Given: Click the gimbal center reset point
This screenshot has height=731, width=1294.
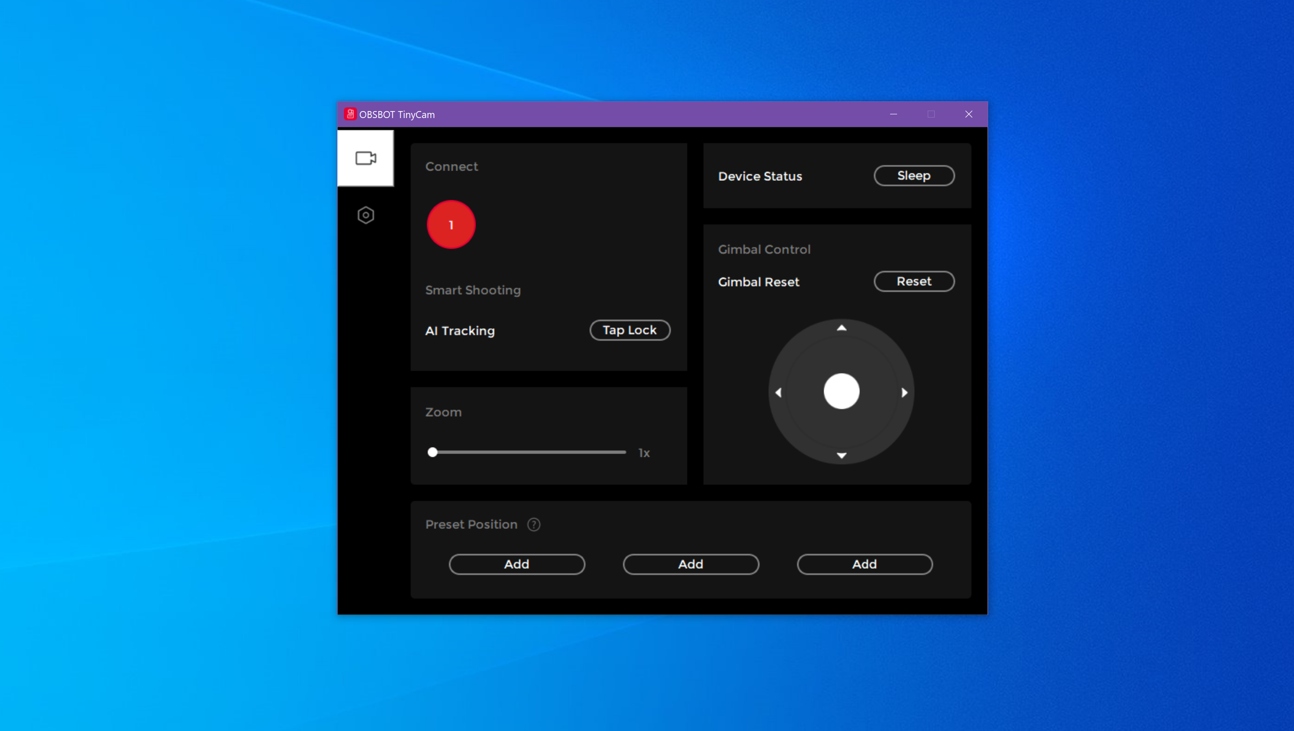Looking at the screenshot, I should point(840,392).
